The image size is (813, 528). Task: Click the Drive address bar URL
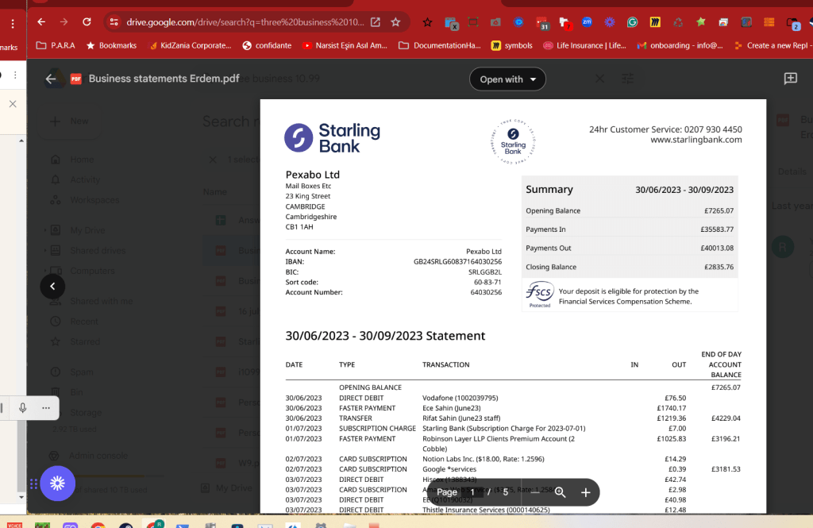(x=245, y=22)
